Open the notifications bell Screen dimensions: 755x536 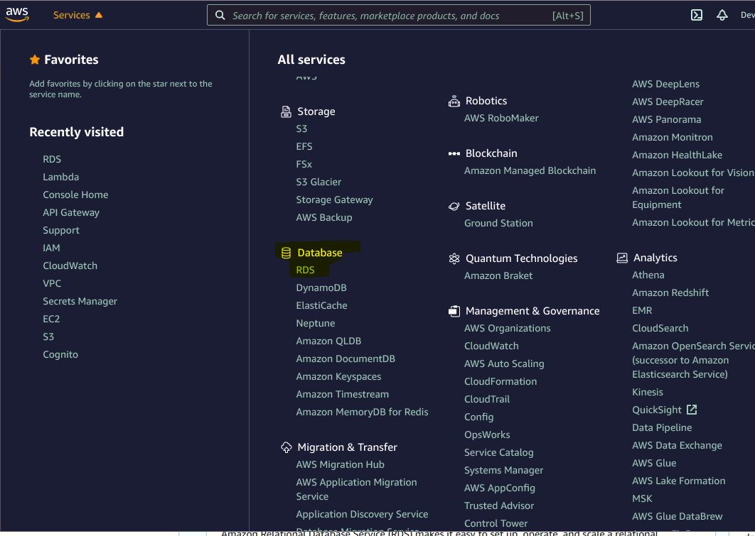722,14
